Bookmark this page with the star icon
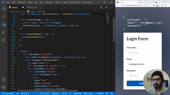Screen dimensions: 170x95 (x=148, y=5)
